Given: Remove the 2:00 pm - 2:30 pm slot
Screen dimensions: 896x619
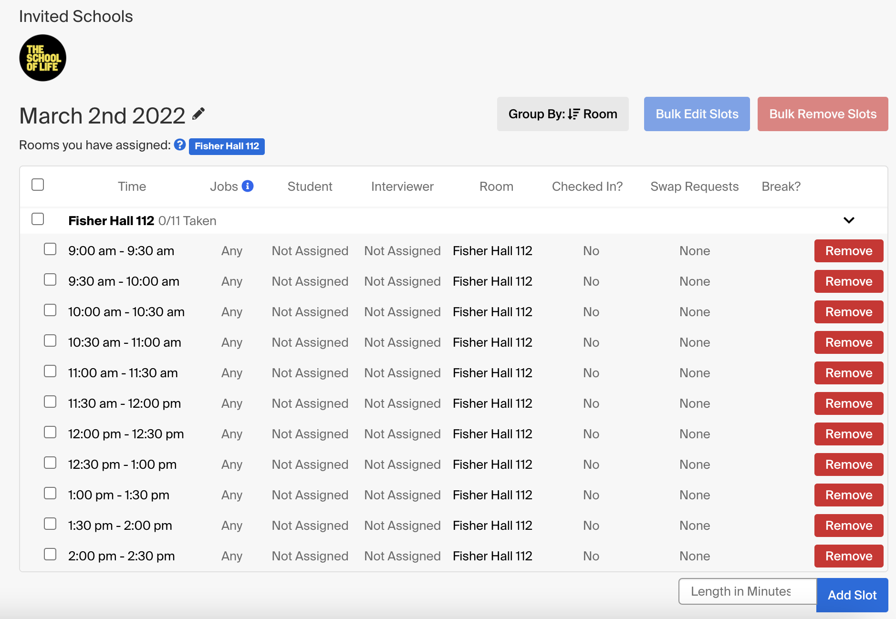Looking at the screenshot, I should [849, 556].
